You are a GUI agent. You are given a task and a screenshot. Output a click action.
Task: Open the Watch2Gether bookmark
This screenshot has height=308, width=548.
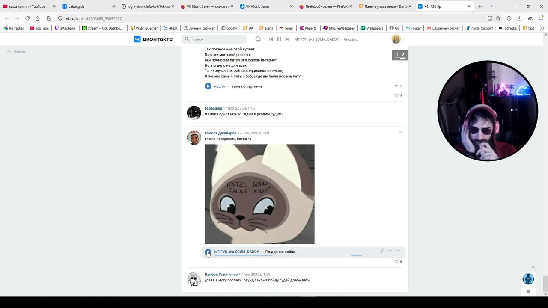tap(144, 28)
